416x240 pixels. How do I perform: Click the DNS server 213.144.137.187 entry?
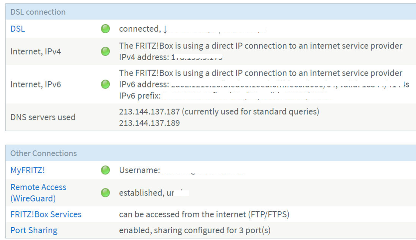pos(149,112)
